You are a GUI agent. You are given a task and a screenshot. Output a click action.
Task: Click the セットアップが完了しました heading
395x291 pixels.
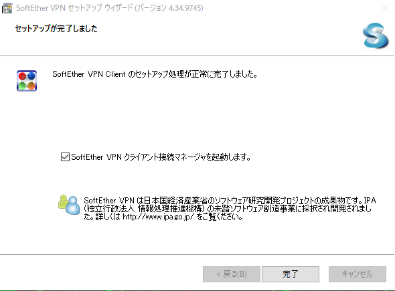coord(56,29)
